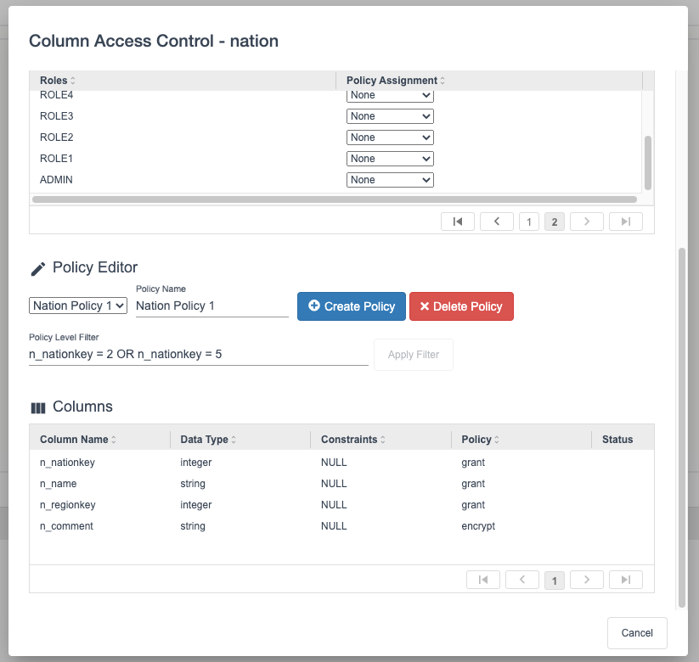Screen dimensions: 699x662
Task: Click the X icon on Delete Policy
Action: [x=424, y=306]
